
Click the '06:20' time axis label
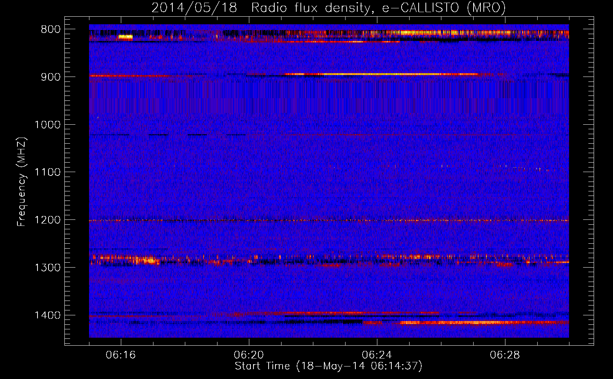[249, 355]
